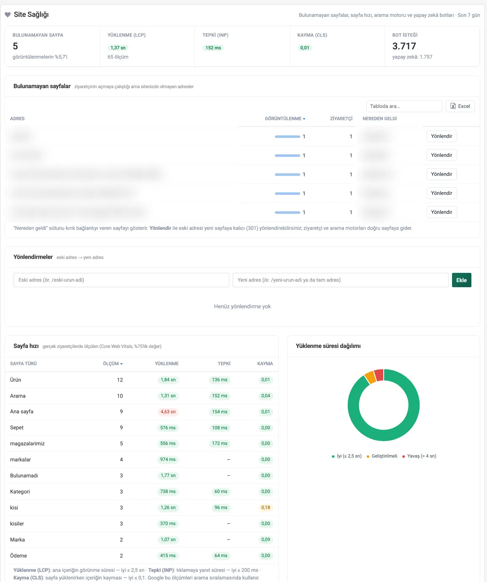Click the green İyi segment of donut chart
The height and width of the screenshot is (582, 487).
[x=384, y=436]
